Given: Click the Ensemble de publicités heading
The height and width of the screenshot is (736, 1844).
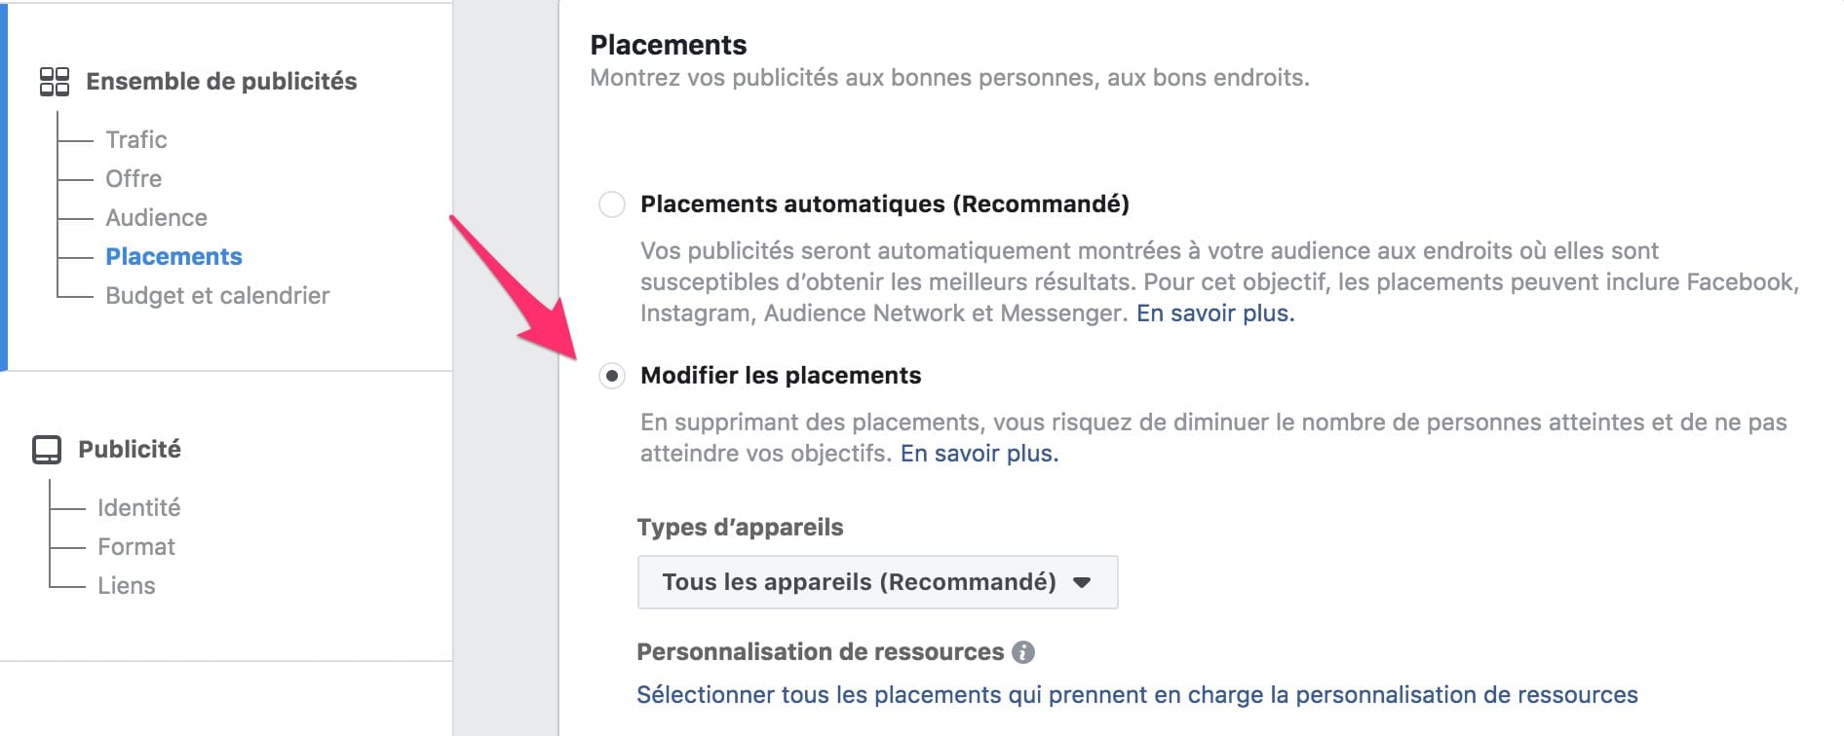Looking at the screenshot, I should [221, 82].
